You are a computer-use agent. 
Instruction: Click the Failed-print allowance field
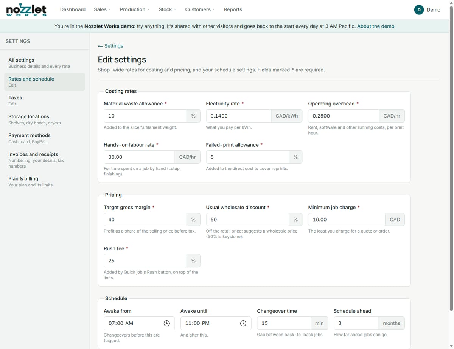247,157
